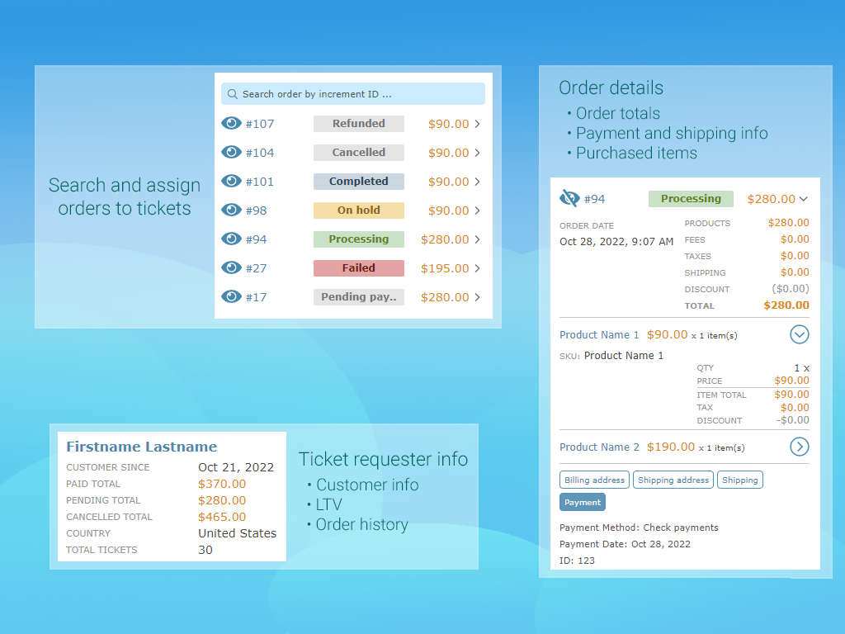Toggle assignment eye for order #27
845x634 pixels.
231,268
